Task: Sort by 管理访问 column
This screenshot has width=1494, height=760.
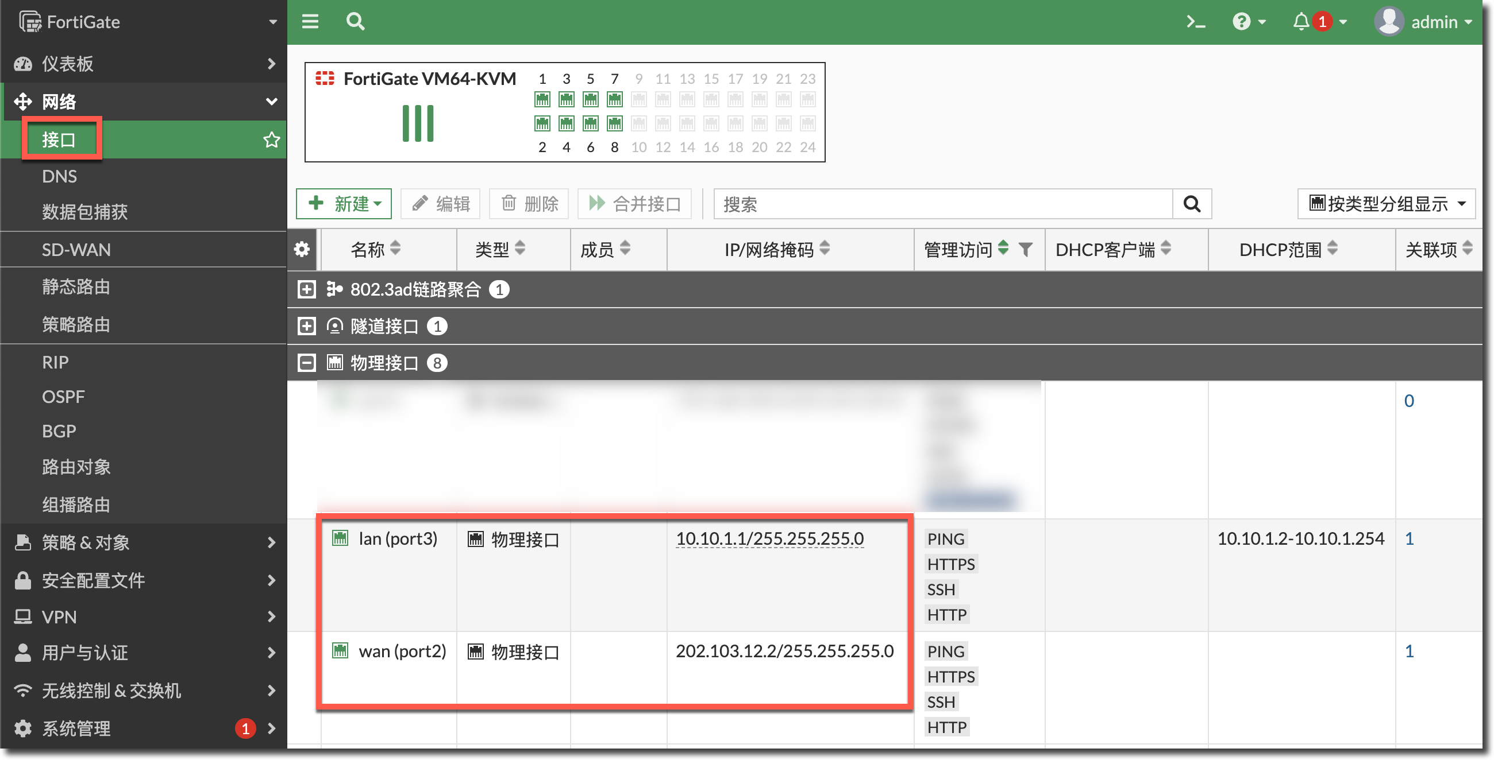Action: 1003,249
